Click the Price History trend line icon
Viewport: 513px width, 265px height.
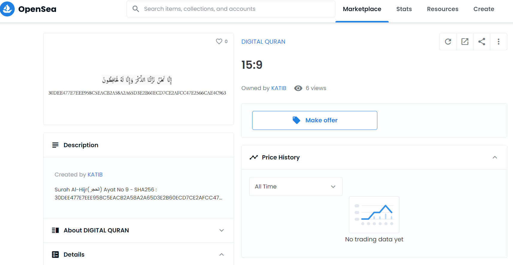click(x=254, y=157)
